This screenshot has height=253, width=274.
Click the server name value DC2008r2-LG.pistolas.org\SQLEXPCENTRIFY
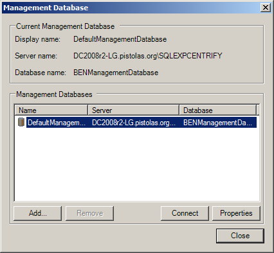[x=148, y=56]
